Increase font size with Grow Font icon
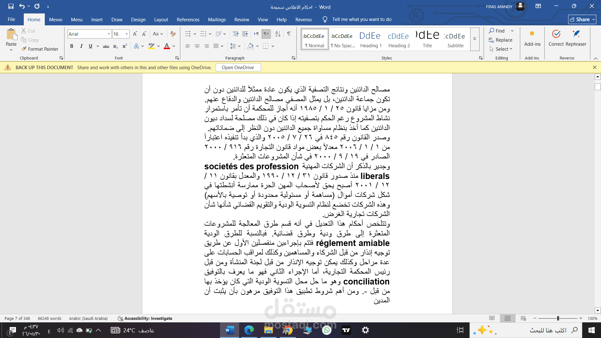Viewport: 601px width, 338px height. [x=135, y=34]
